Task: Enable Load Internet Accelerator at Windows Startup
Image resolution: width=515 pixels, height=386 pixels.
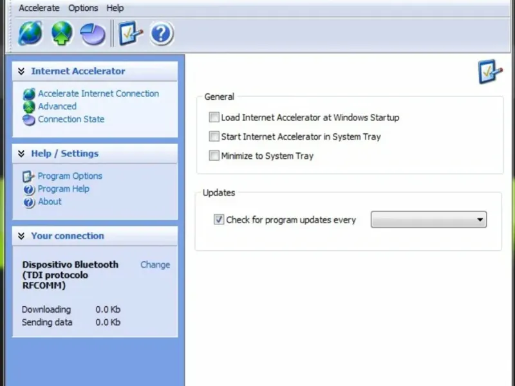Action: click(214, 117)
